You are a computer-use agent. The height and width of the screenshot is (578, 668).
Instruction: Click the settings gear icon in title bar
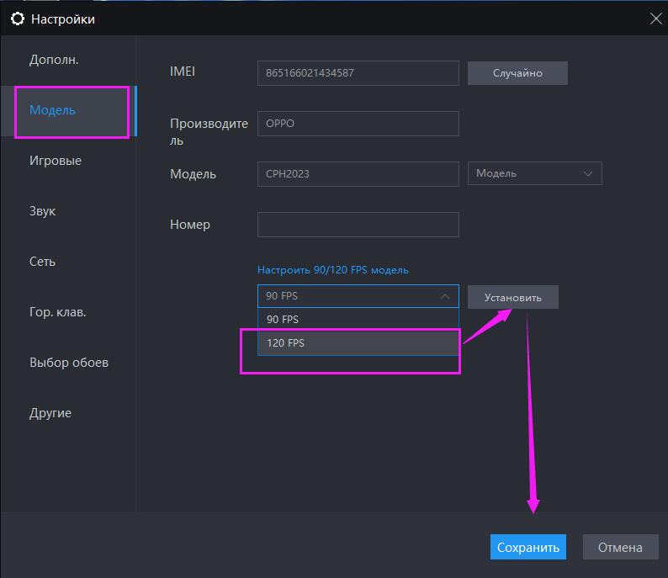[16, 19]
